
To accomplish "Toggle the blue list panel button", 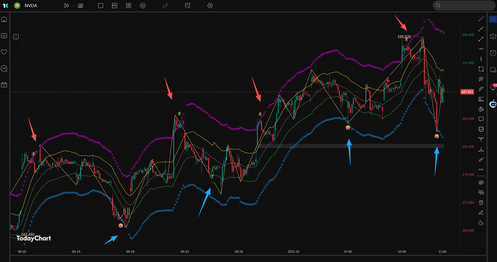I will tap(493, 19).
